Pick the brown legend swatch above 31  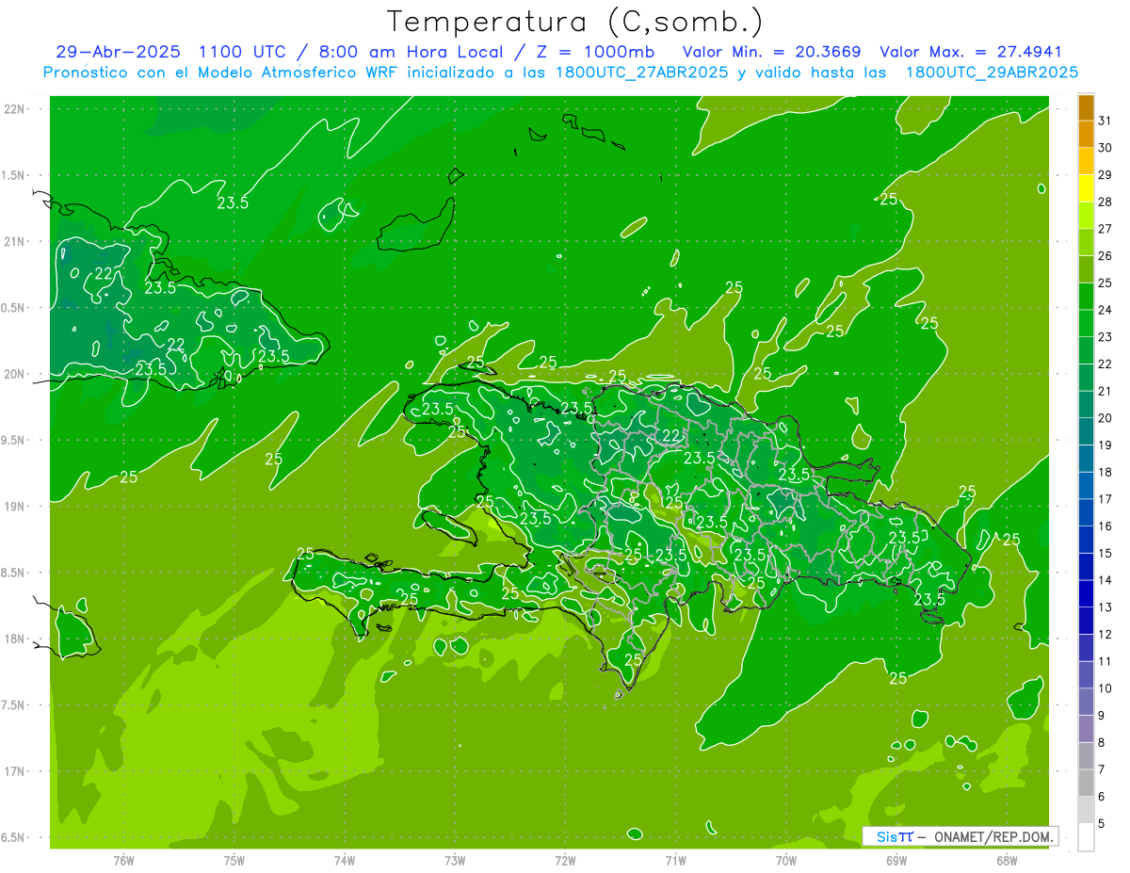click(x=1086, y=107)
